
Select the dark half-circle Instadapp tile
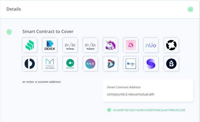click(x=30, y=64)
